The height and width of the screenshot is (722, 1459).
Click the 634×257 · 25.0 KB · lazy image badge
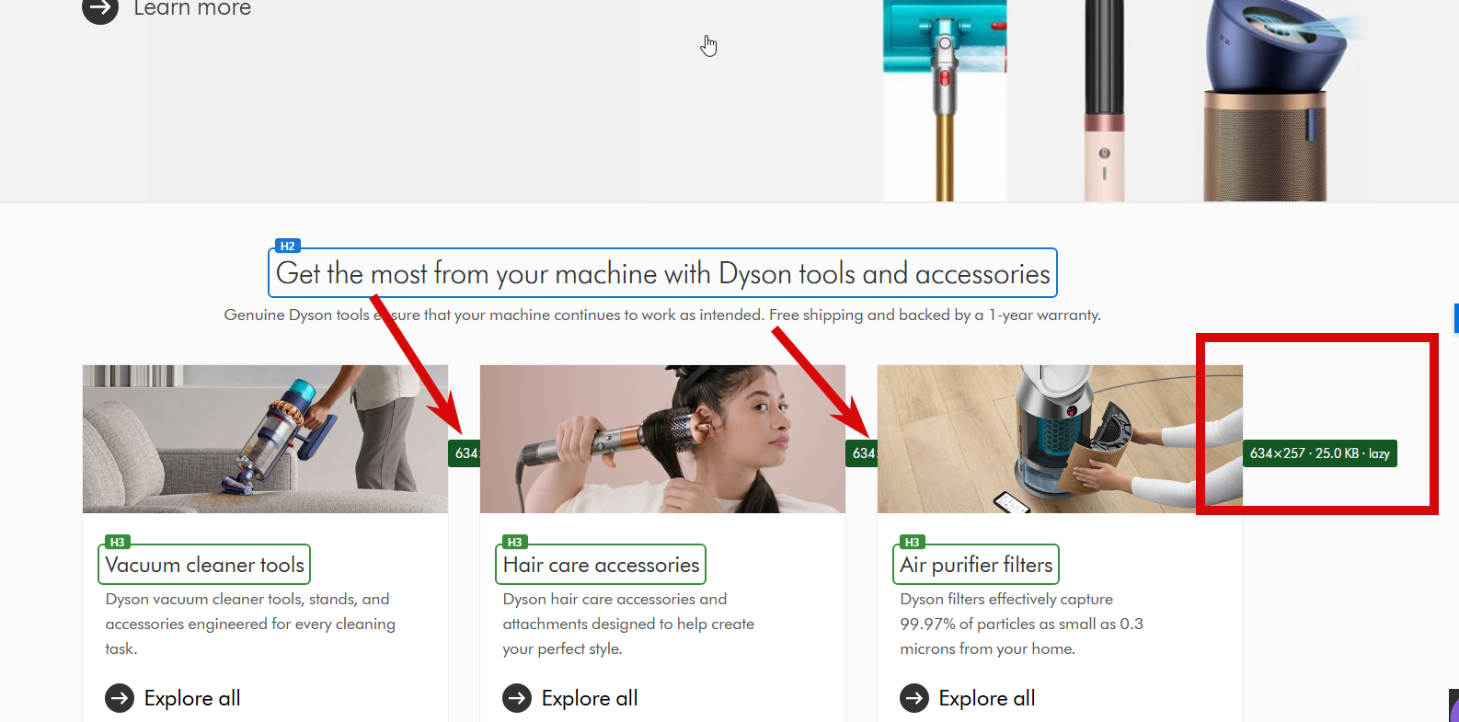tap(1320, 453)
